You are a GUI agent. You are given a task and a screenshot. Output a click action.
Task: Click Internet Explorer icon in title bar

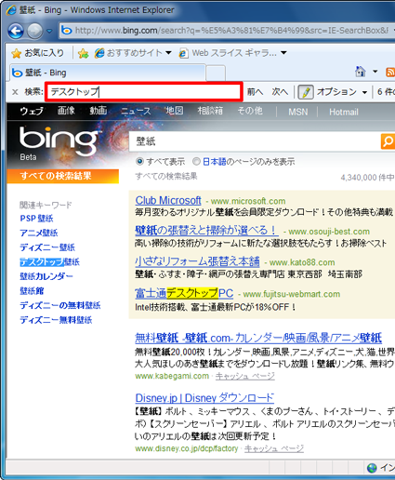(x=11, y=10)
